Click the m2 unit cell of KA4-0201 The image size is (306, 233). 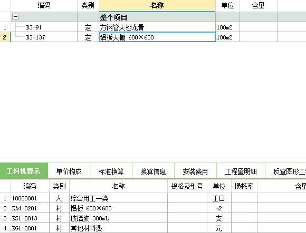[x=219, y=208]
